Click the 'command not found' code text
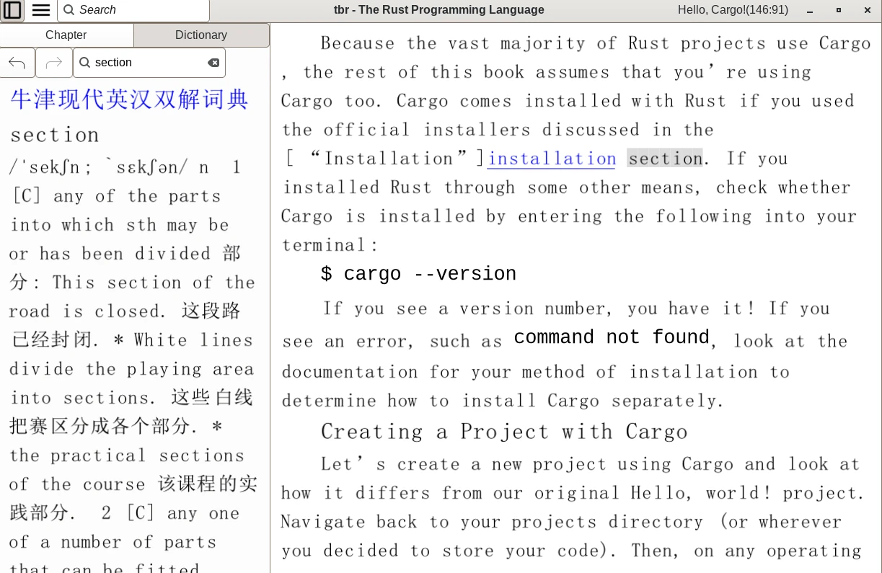This screenshot has width=882, height=573. [x=612, y=337]
